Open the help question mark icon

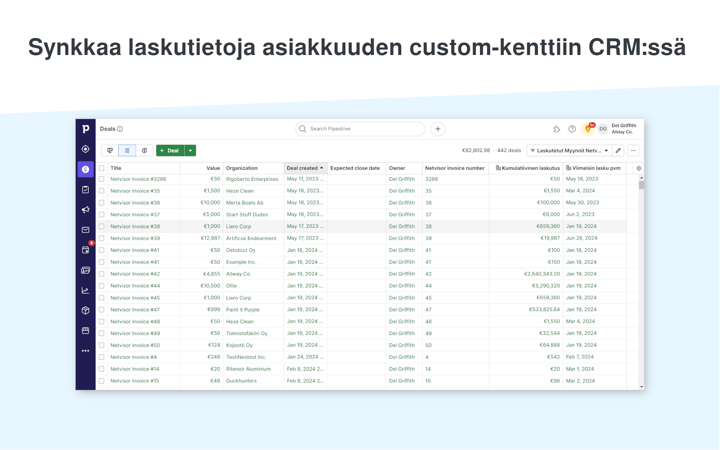572,129
